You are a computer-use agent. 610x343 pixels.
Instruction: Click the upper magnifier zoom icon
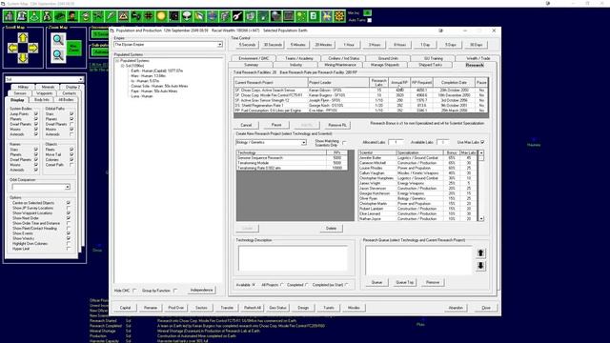coord(58,40)
